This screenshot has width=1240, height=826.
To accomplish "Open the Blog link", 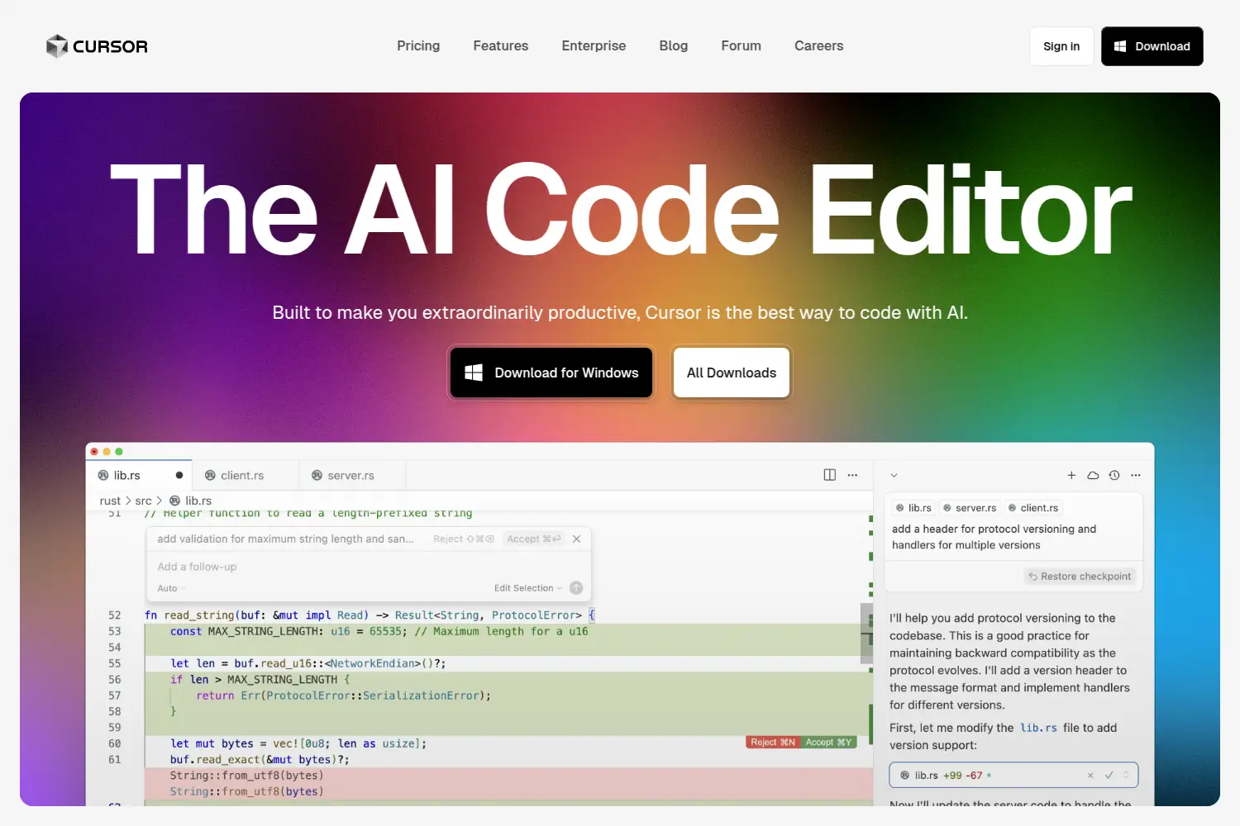I will pos(674,46).
